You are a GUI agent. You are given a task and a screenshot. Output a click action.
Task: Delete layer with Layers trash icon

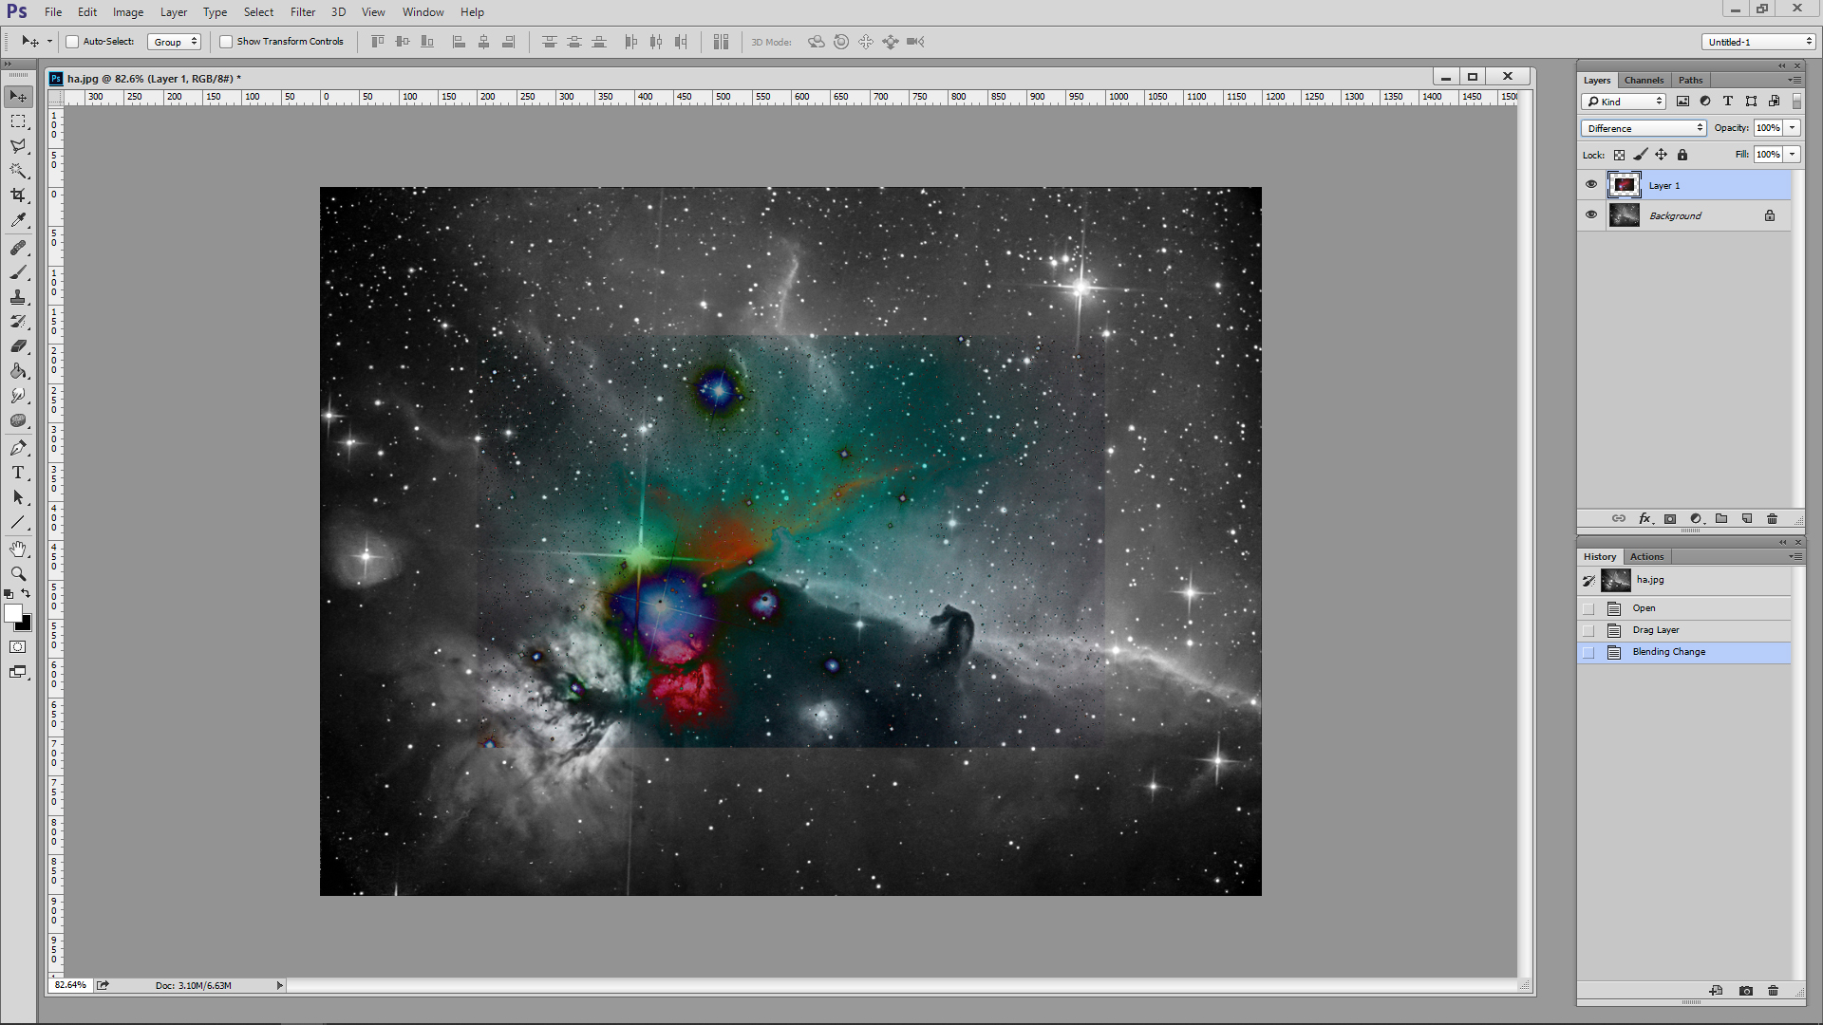pos(1772,518)
